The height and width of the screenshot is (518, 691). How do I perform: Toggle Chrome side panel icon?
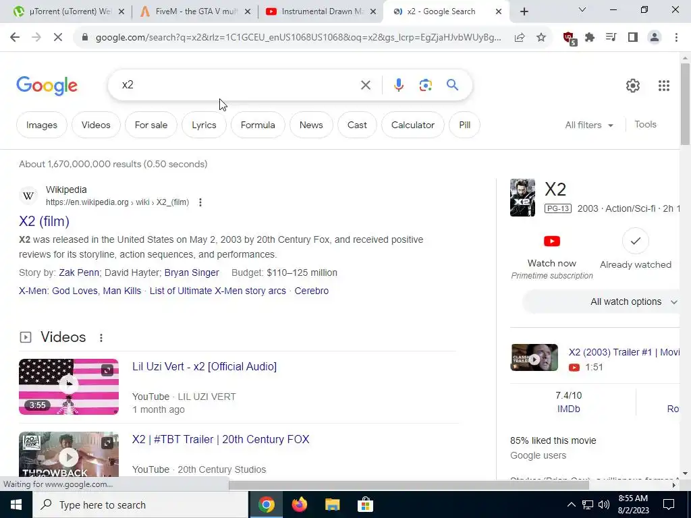click(633, 38)
